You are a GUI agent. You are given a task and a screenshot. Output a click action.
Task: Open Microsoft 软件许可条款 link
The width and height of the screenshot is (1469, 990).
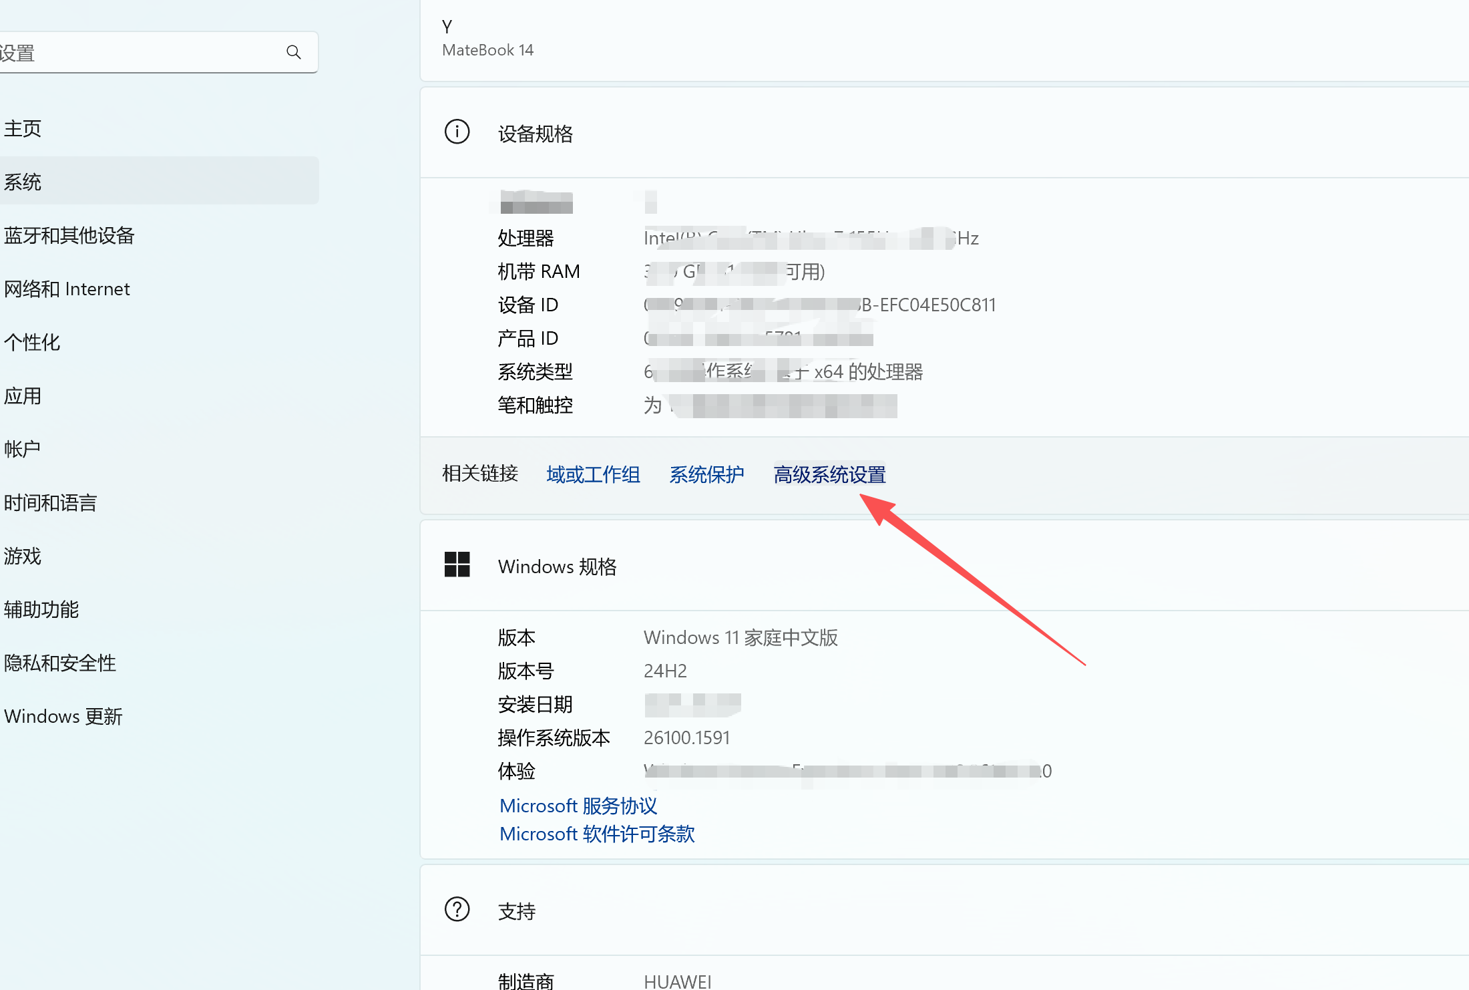point(597,834)
